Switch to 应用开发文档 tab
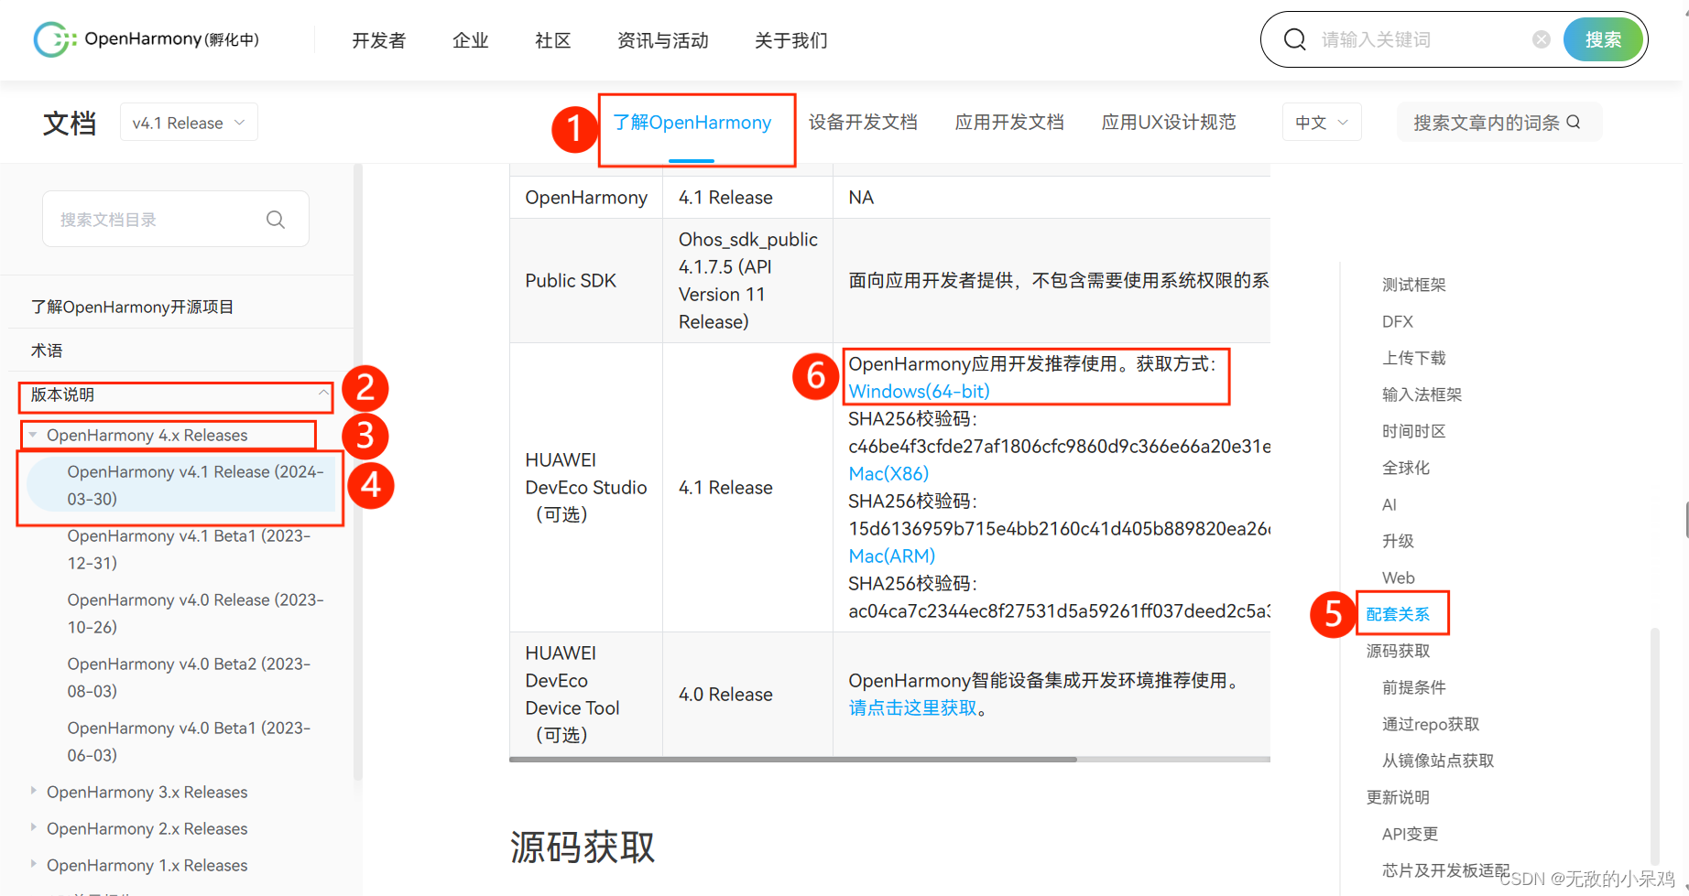Screen dimensions: 1689x896 pyautogui.click(x=1009, y=123)
